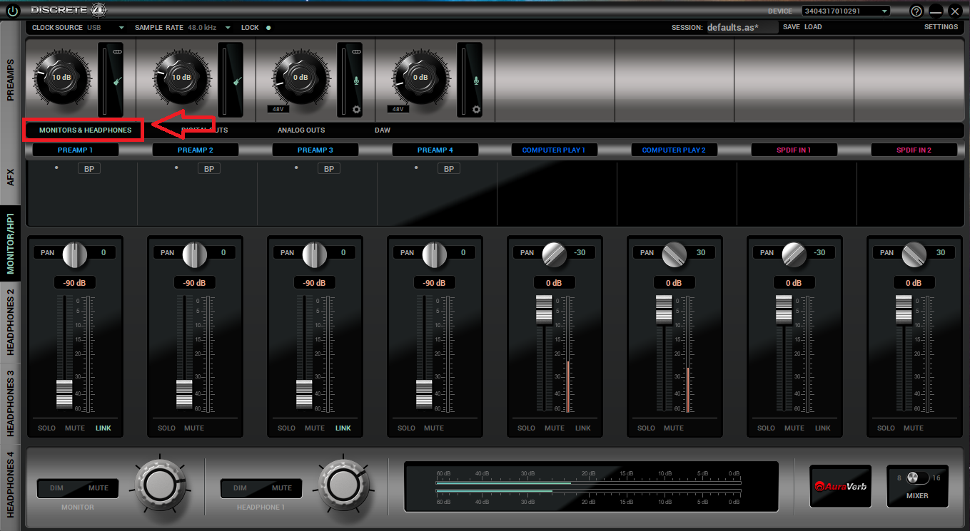The height and width of the screenshot is (531, 970).
Task: Click the Preamp 1 channel fader handle
Action: point(64,394)
